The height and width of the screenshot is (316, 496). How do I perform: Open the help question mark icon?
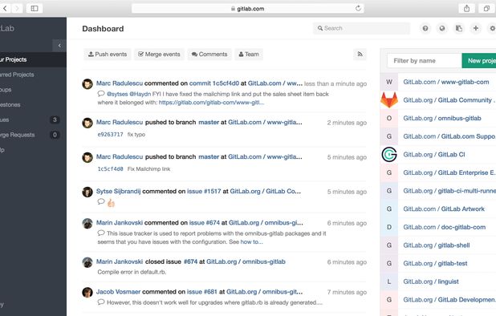coord(425,28)
